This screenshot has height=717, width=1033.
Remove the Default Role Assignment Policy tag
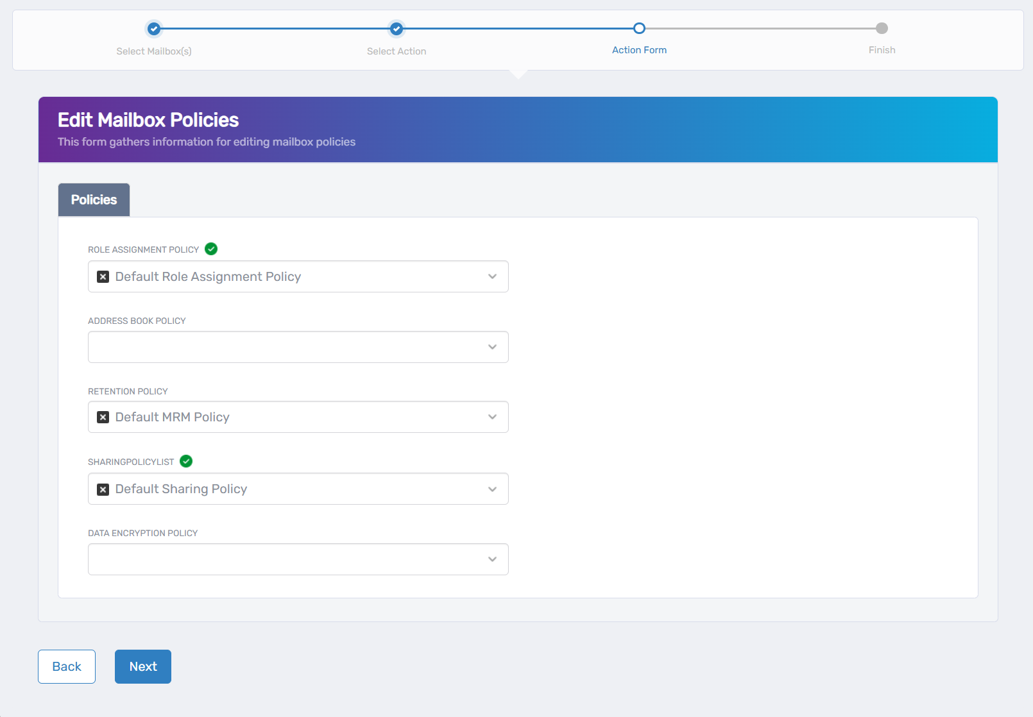click(103, 276)
